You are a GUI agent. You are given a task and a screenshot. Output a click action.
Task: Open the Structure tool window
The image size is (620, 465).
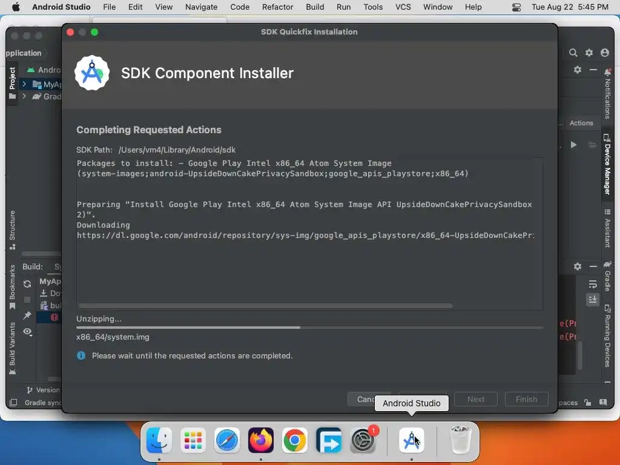pos(12,229)
